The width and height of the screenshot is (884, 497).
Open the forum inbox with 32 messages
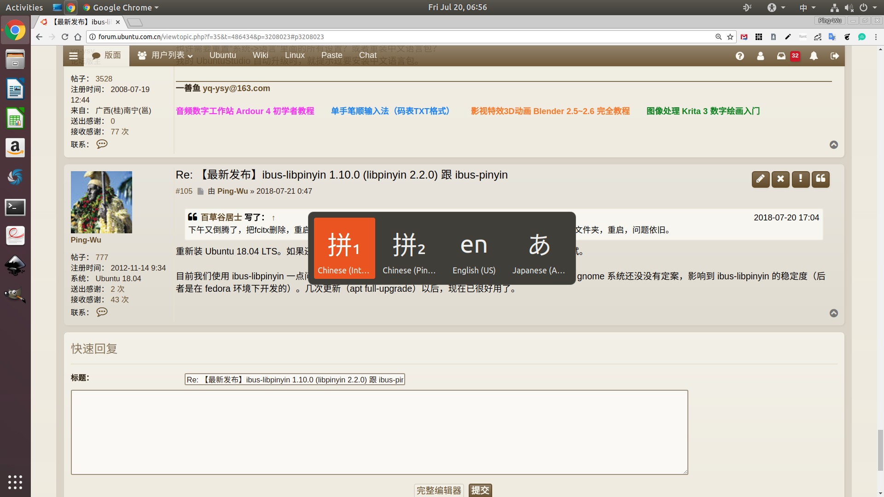coord(788,56)
